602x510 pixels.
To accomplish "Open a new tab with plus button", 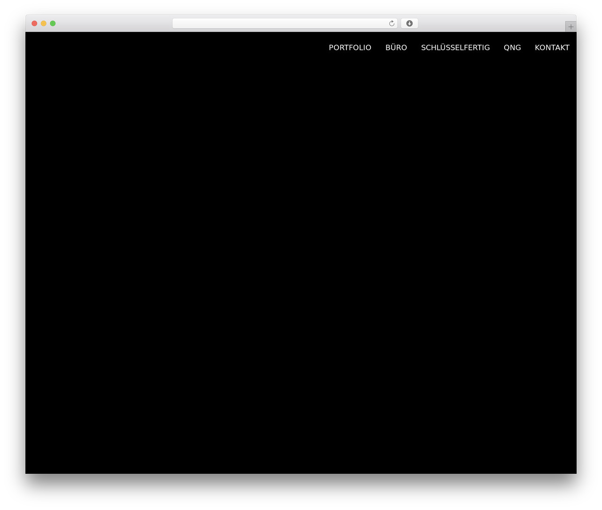I will (x=570, y=27).
